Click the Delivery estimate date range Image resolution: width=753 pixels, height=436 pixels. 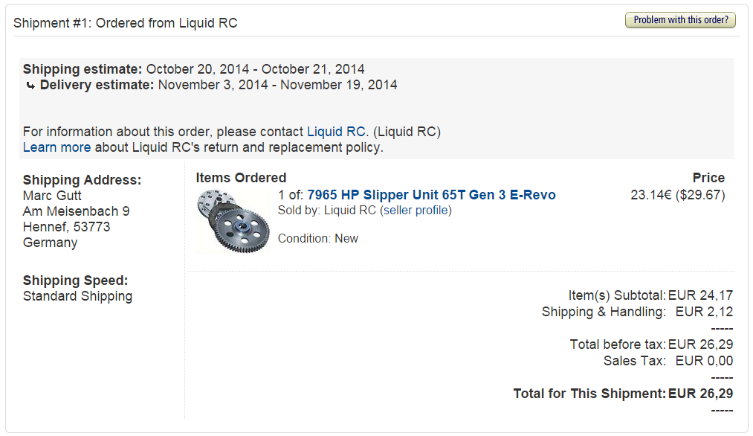[x=277, y=85]
